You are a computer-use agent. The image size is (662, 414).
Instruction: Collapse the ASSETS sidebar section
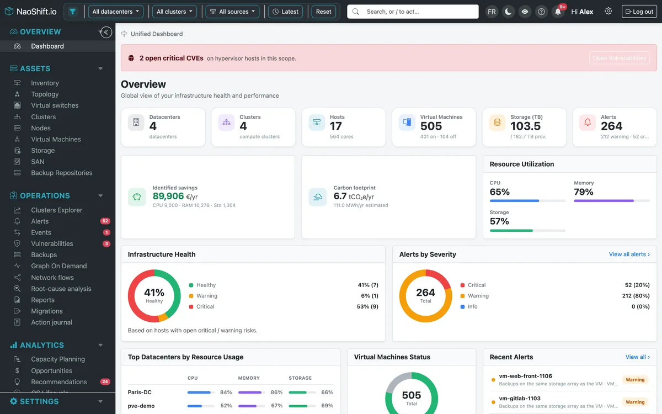[x=100, y=68]
